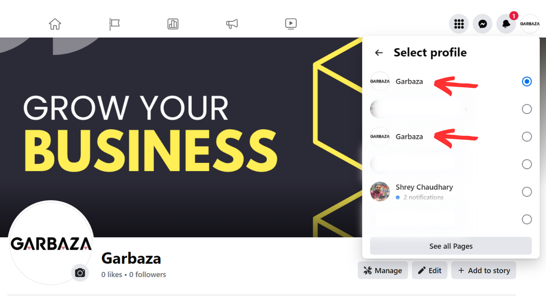Click the camera icon on profile picture

(x=80, y=272)
